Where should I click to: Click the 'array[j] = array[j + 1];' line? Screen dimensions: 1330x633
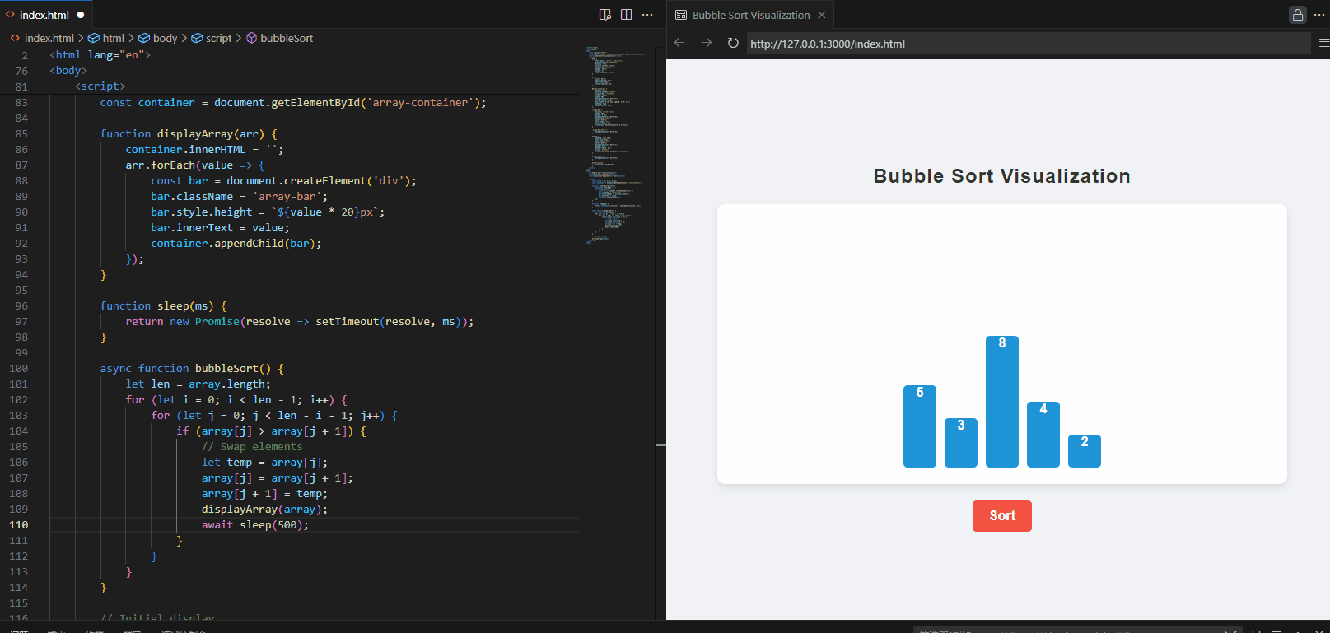point(278,478)
